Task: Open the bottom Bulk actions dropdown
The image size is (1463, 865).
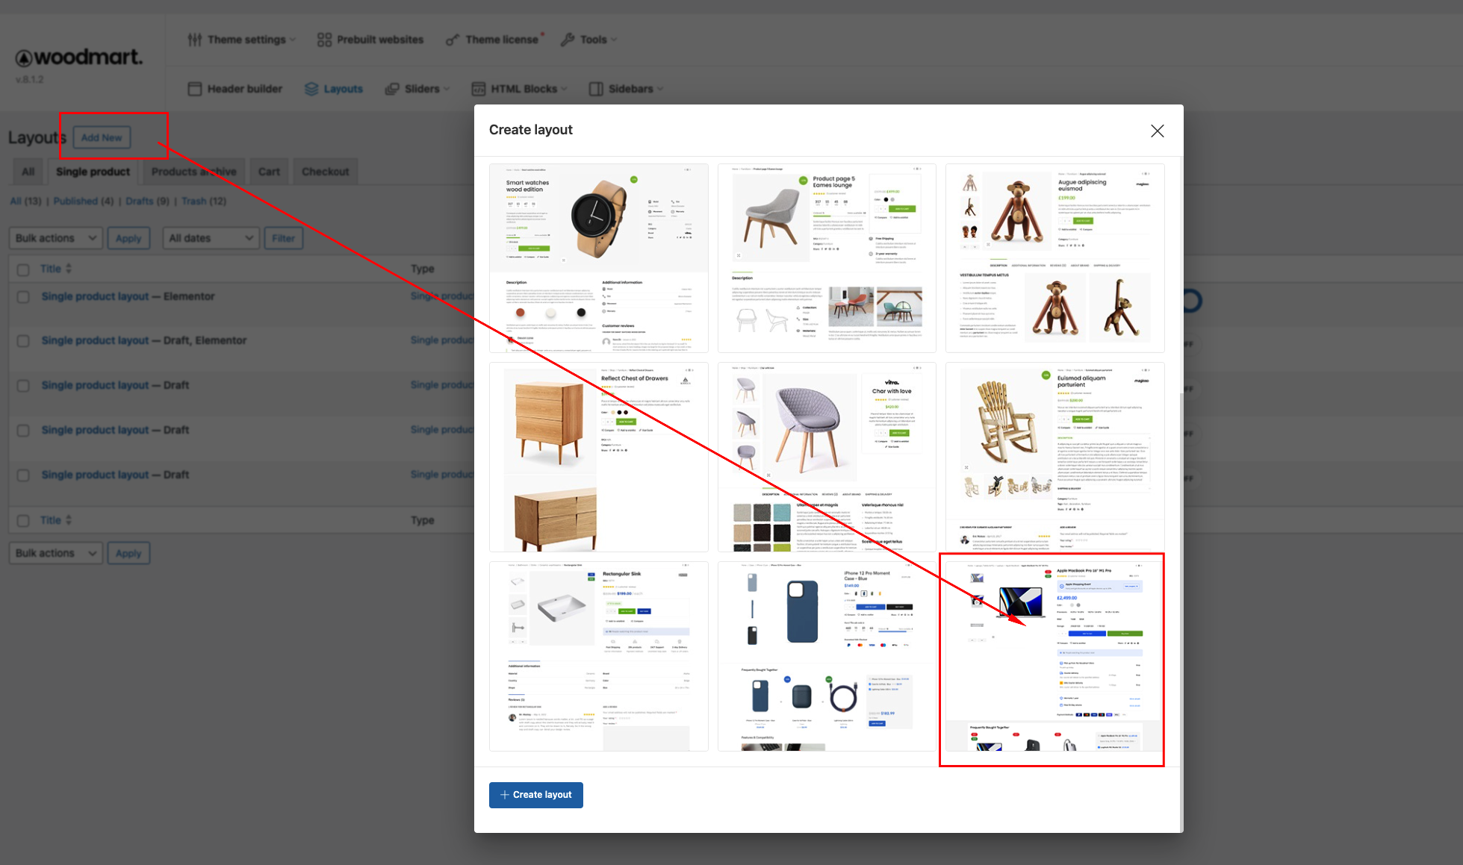Action: pos(56,553)
